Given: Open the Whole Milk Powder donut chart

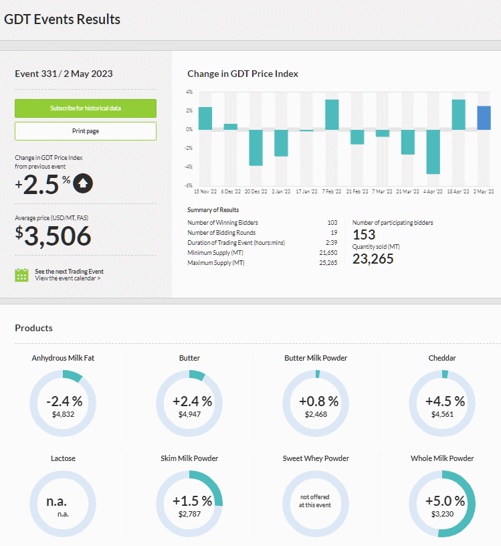Looking at the screenshot, I should click(442, 504).
